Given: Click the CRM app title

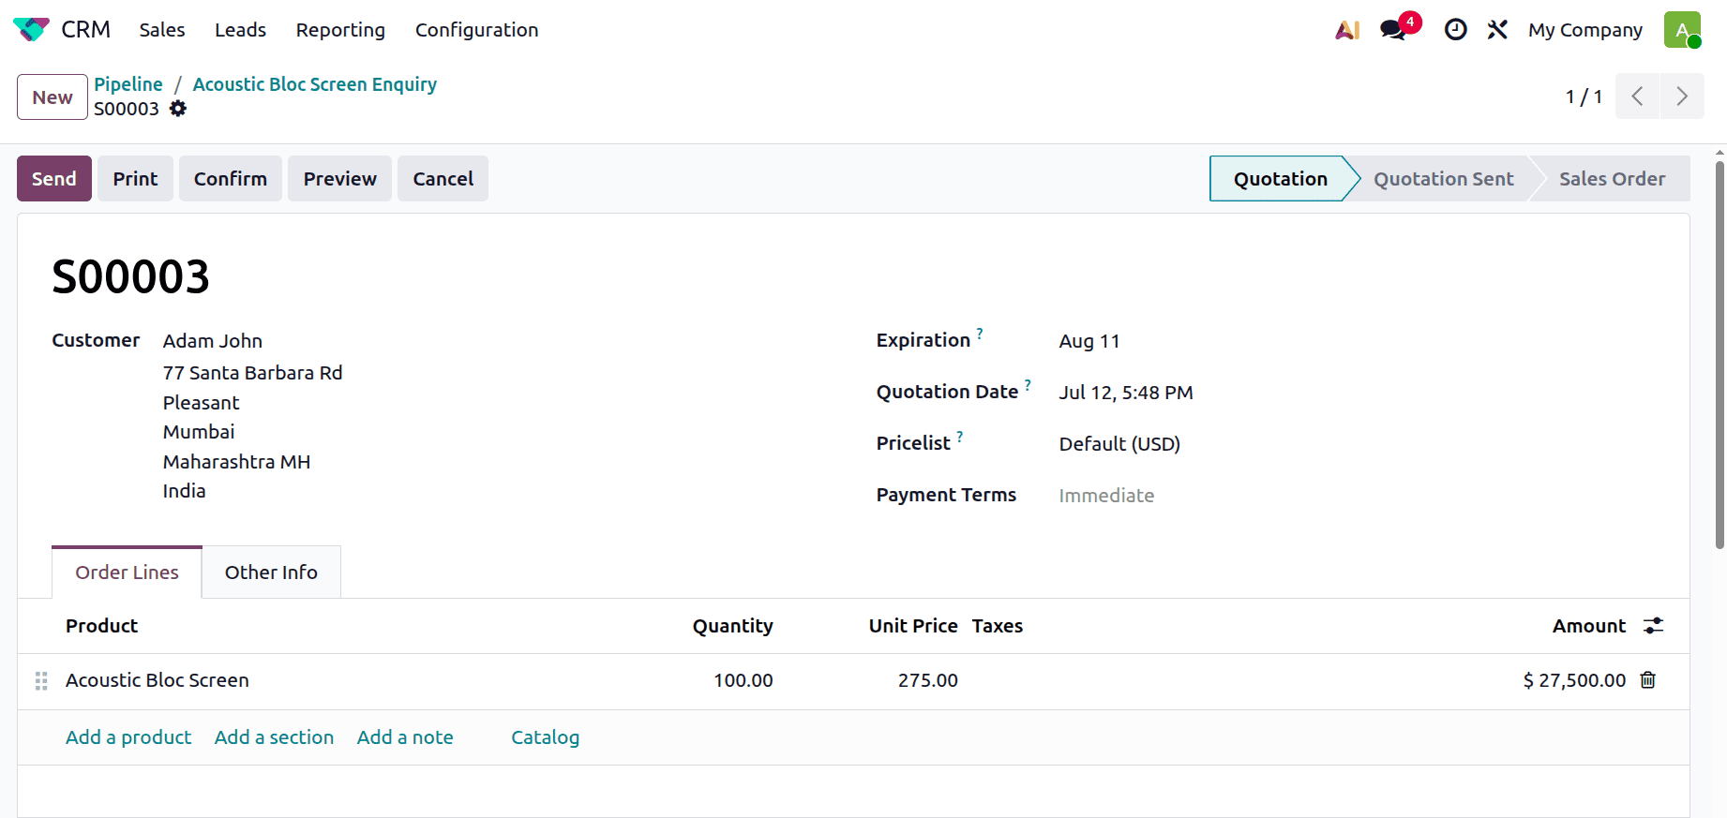Looking at the screenshot, I should coord(85,30).
